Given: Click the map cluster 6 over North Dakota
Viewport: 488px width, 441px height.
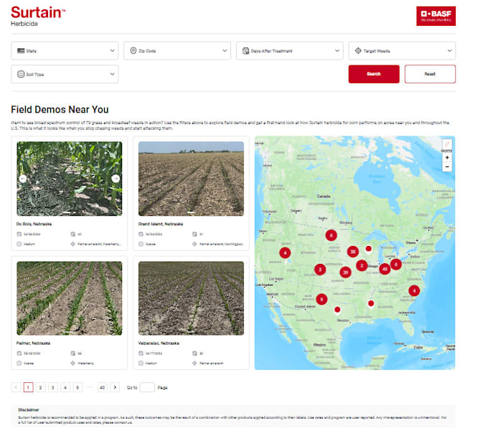Looking at the screenshot, I should [x=331, y=235].
